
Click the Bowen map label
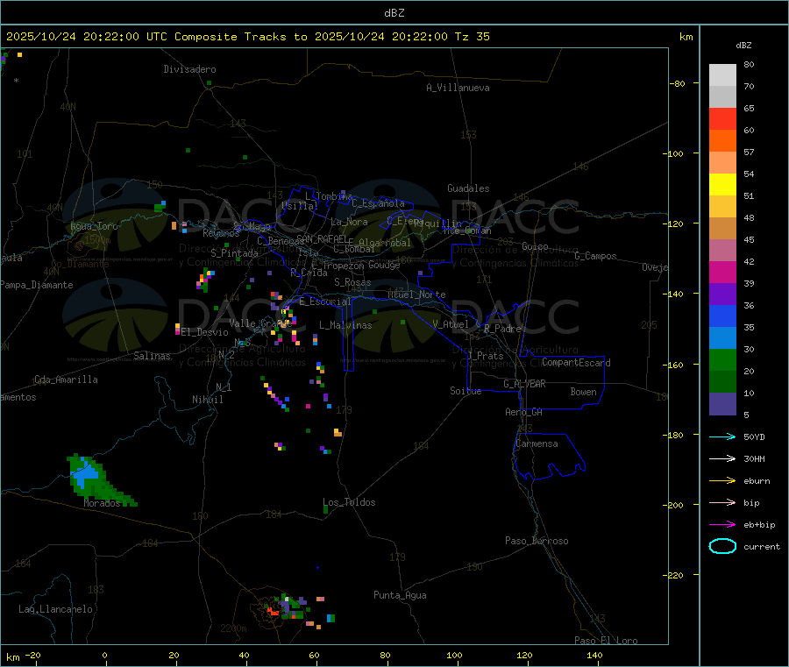(583, 392)
